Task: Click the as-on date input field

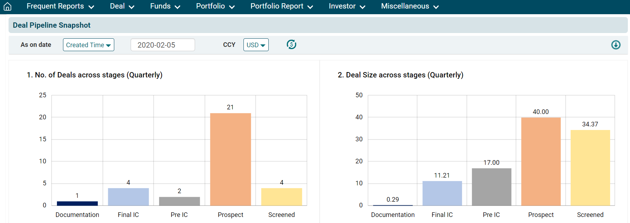Action: coord(163,45)
